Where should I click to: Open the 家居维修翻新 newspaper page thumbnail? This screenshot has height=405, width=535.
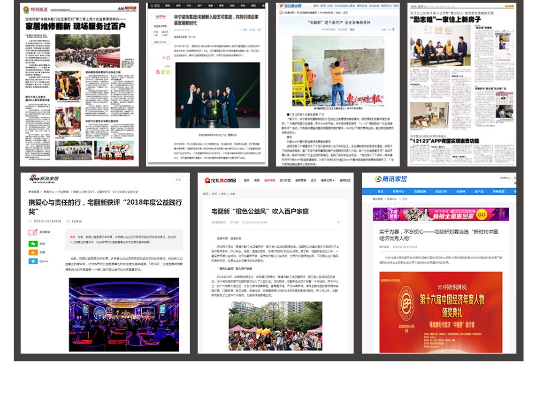coord(79,84)
